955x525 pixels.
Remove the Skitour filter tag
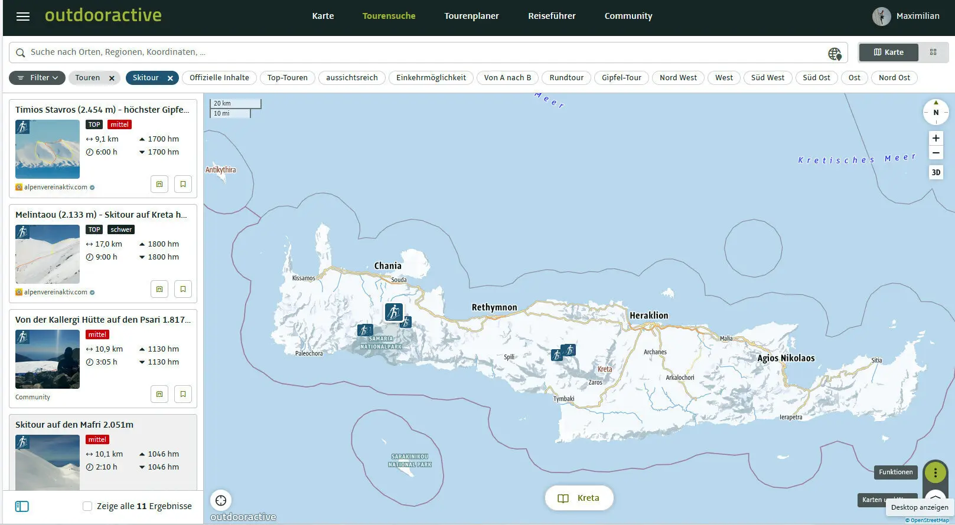coord(170,78)
